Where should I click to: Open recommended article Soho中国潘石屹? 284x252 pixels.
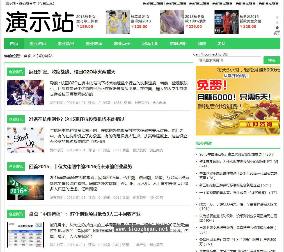236,154
